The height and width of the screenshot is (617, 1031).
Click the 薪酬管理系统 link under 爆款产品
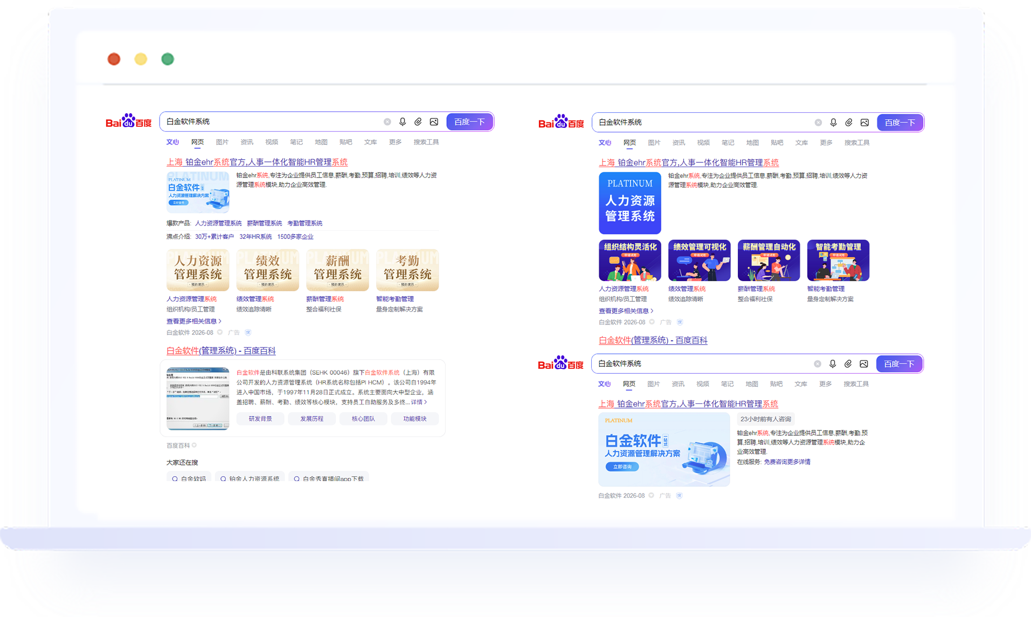coord(265,223)
